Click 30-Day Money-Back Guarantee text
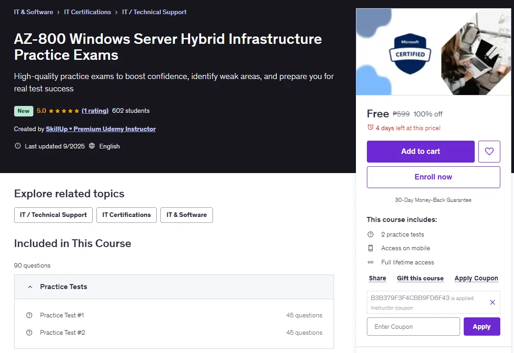The height and width of the screenshot is (353, 514). [433, 200]
